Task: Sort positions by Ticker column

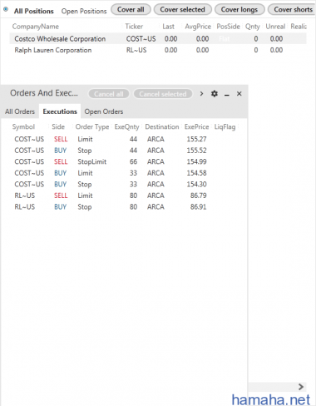Action: coord(134,27)
